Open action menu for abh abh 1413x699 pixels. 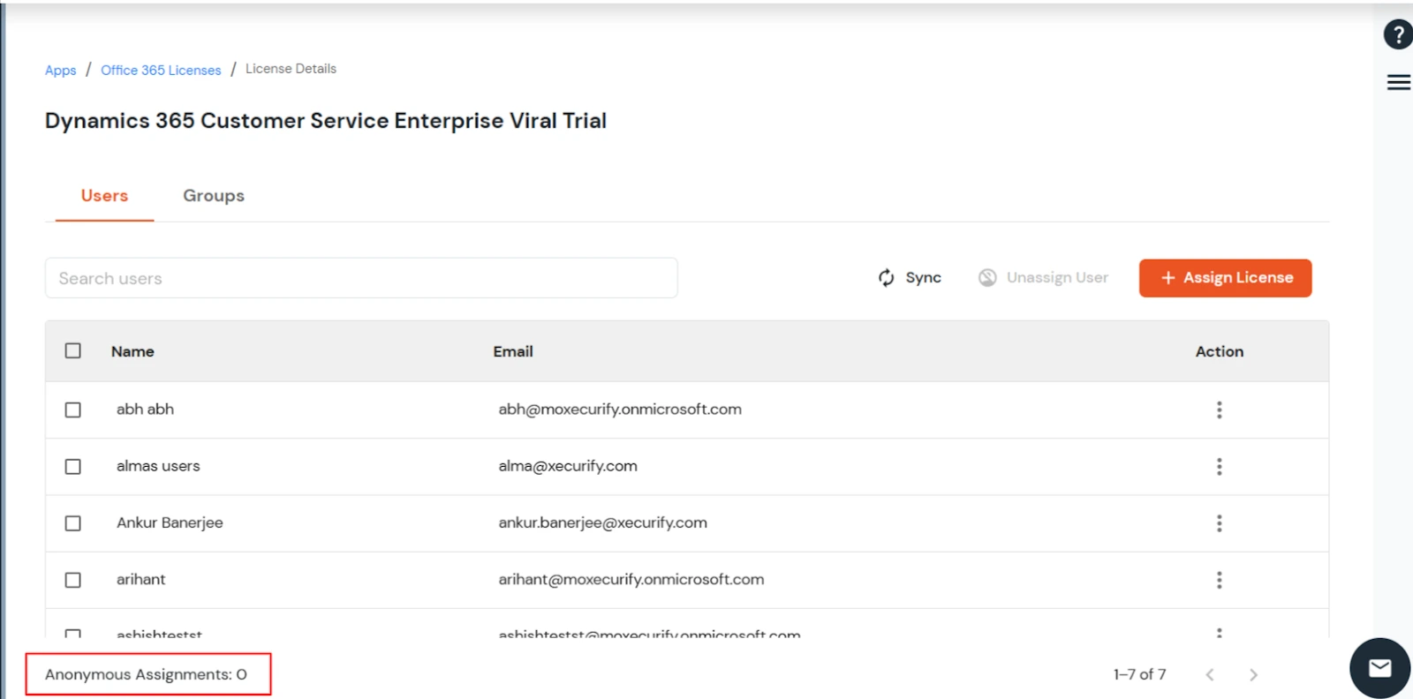(1219, 410)
